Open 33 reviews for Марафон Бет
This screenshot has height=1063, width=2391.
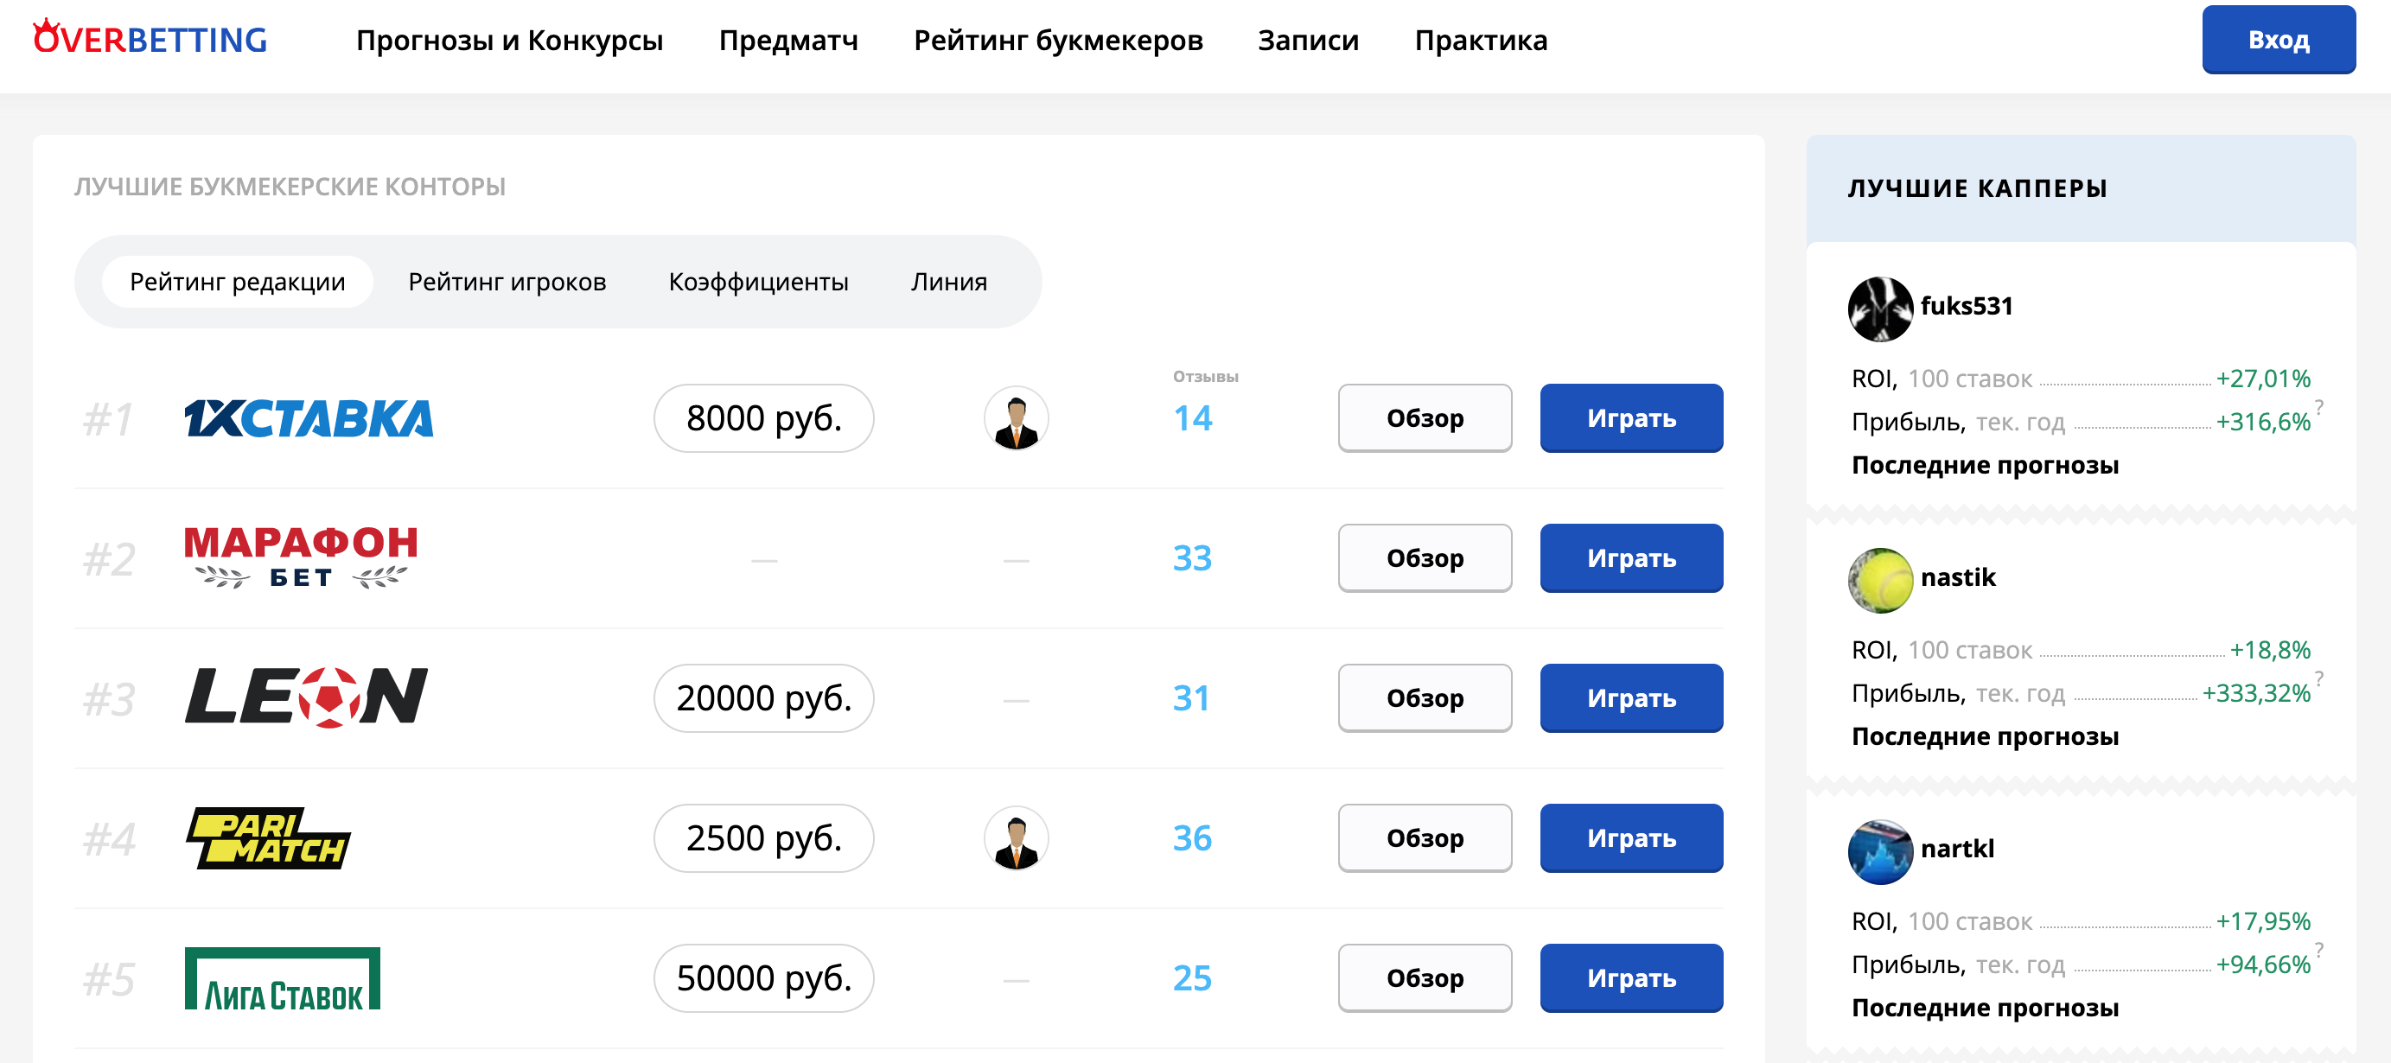1193,558
